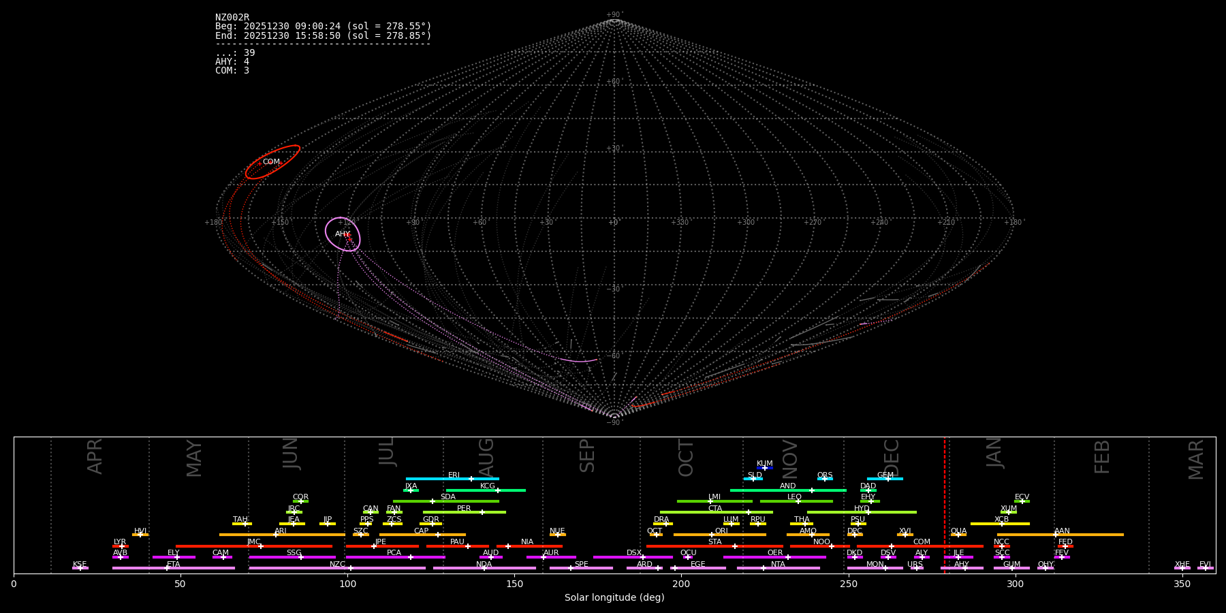Click the +90° north pole label
Image resolution: width=1226 pixels, height=613 pixels.
[x=614, y=14]
